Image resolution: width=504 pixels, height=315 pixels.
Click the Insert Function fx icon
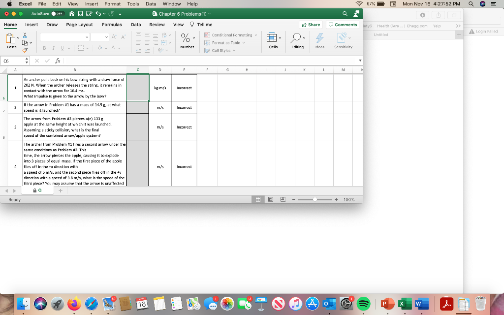[58, 61]
